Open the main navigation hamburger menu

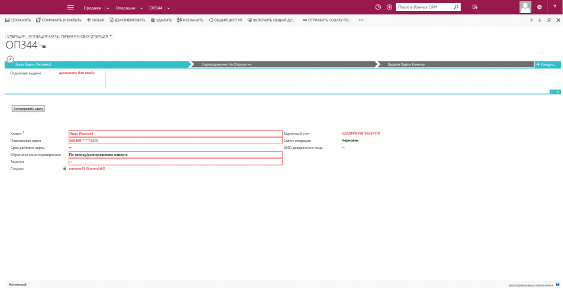[70, 7]
